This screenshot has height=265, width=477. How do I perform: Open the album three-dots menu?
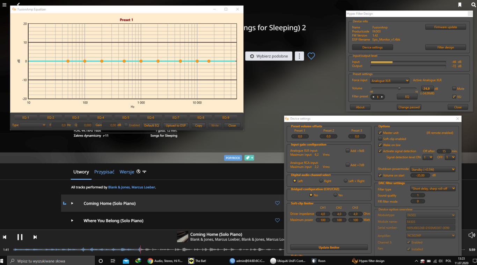299,56
